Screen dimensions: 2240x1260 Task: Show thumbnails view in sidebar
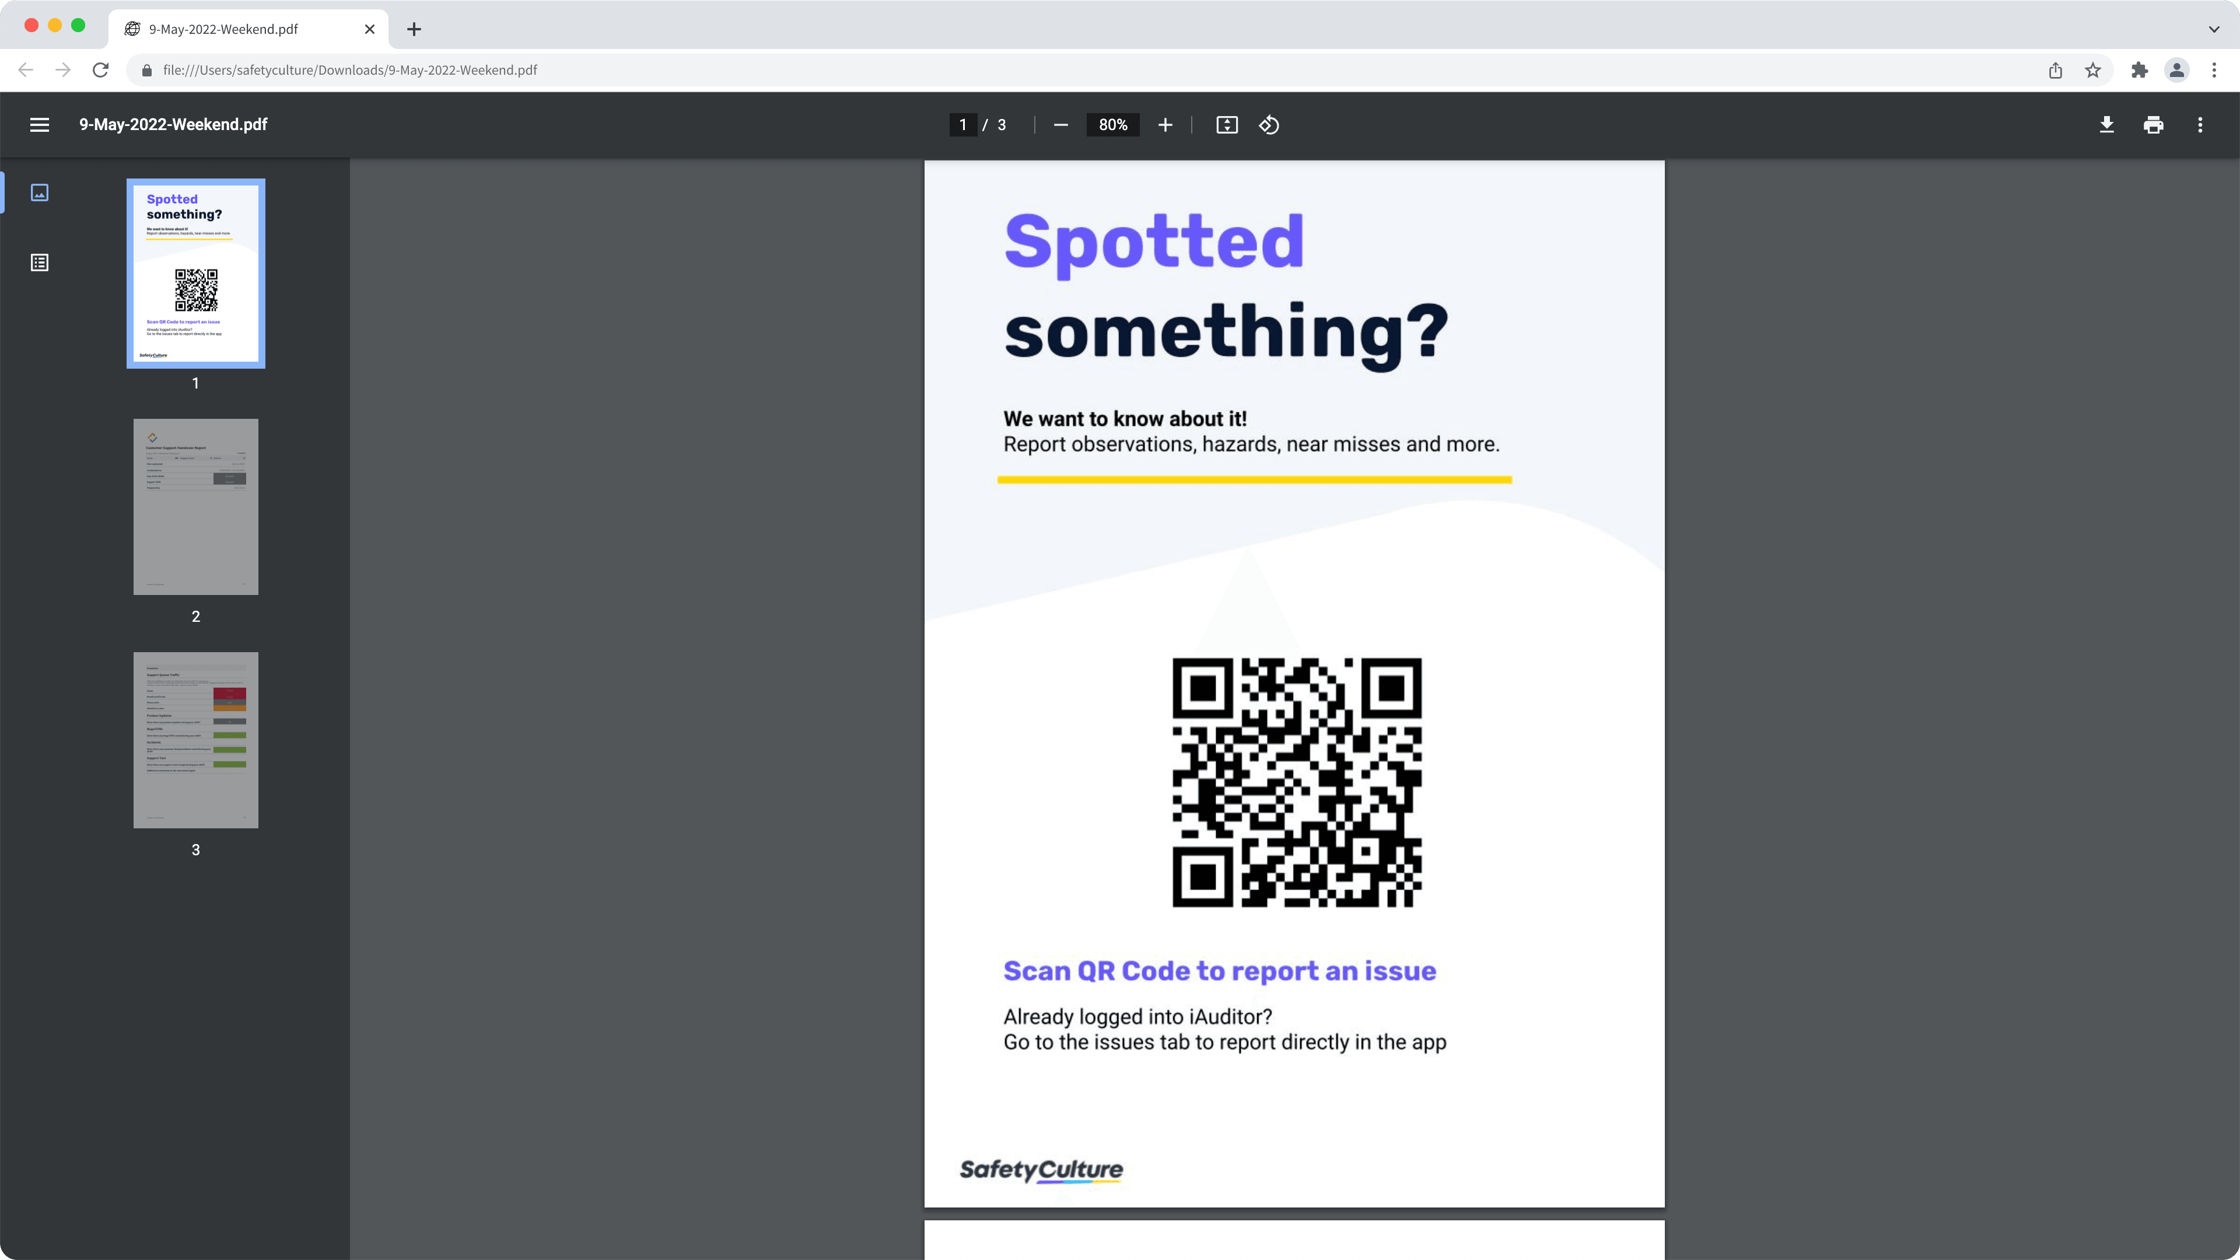coord(39,192)
